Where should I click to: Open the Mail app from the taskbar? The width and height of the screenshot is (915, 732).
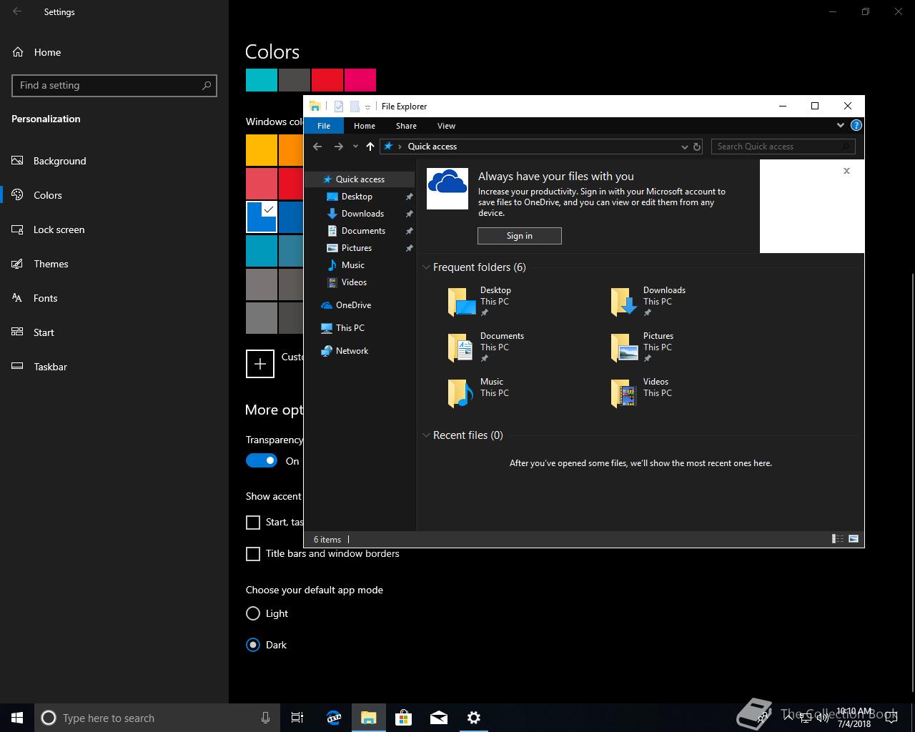tap(438, 718)
